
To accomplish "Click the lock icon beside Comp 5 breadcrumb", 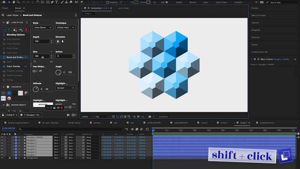I will (x=3, y=115).
